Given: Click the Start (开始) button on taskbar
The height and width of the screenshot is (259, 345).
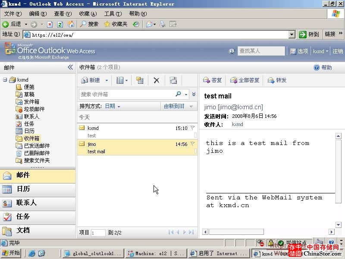Looking at the screenshot, I should coord(12,253).
